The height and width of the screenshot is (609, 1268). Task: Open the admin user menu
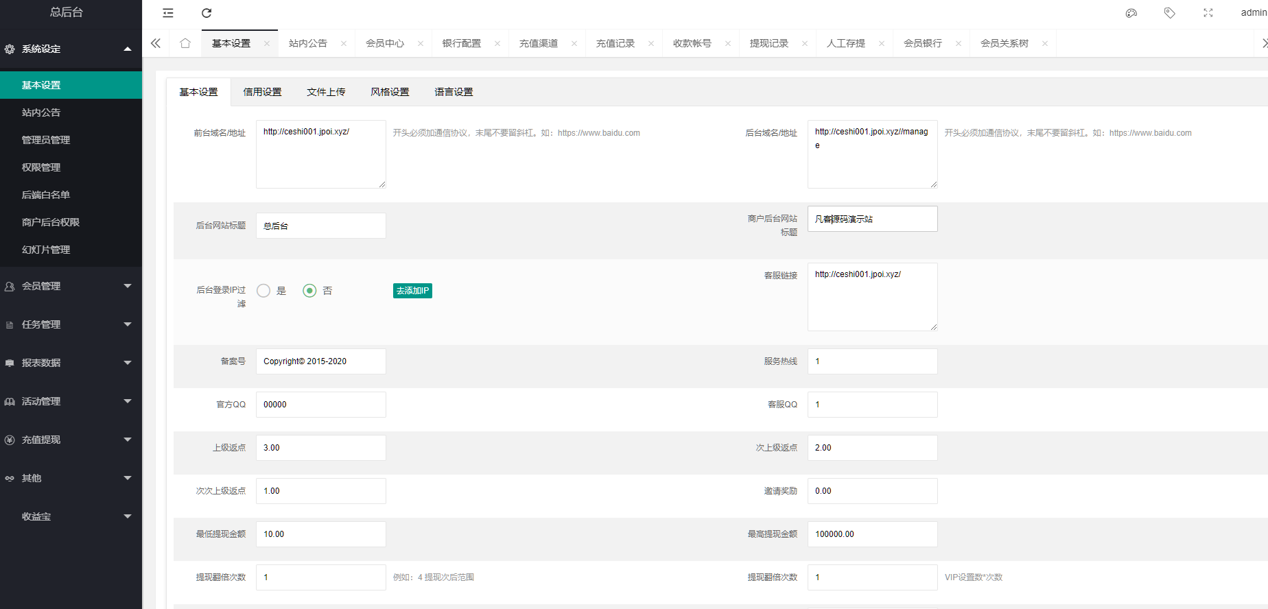click(x=1254, y=12)
